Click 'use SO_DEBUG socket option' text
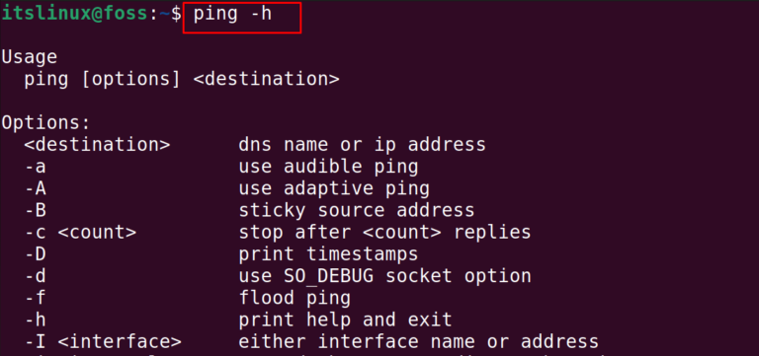Viewport: 759px width, 356px height. pyautogui.click(x=384, y=276)
